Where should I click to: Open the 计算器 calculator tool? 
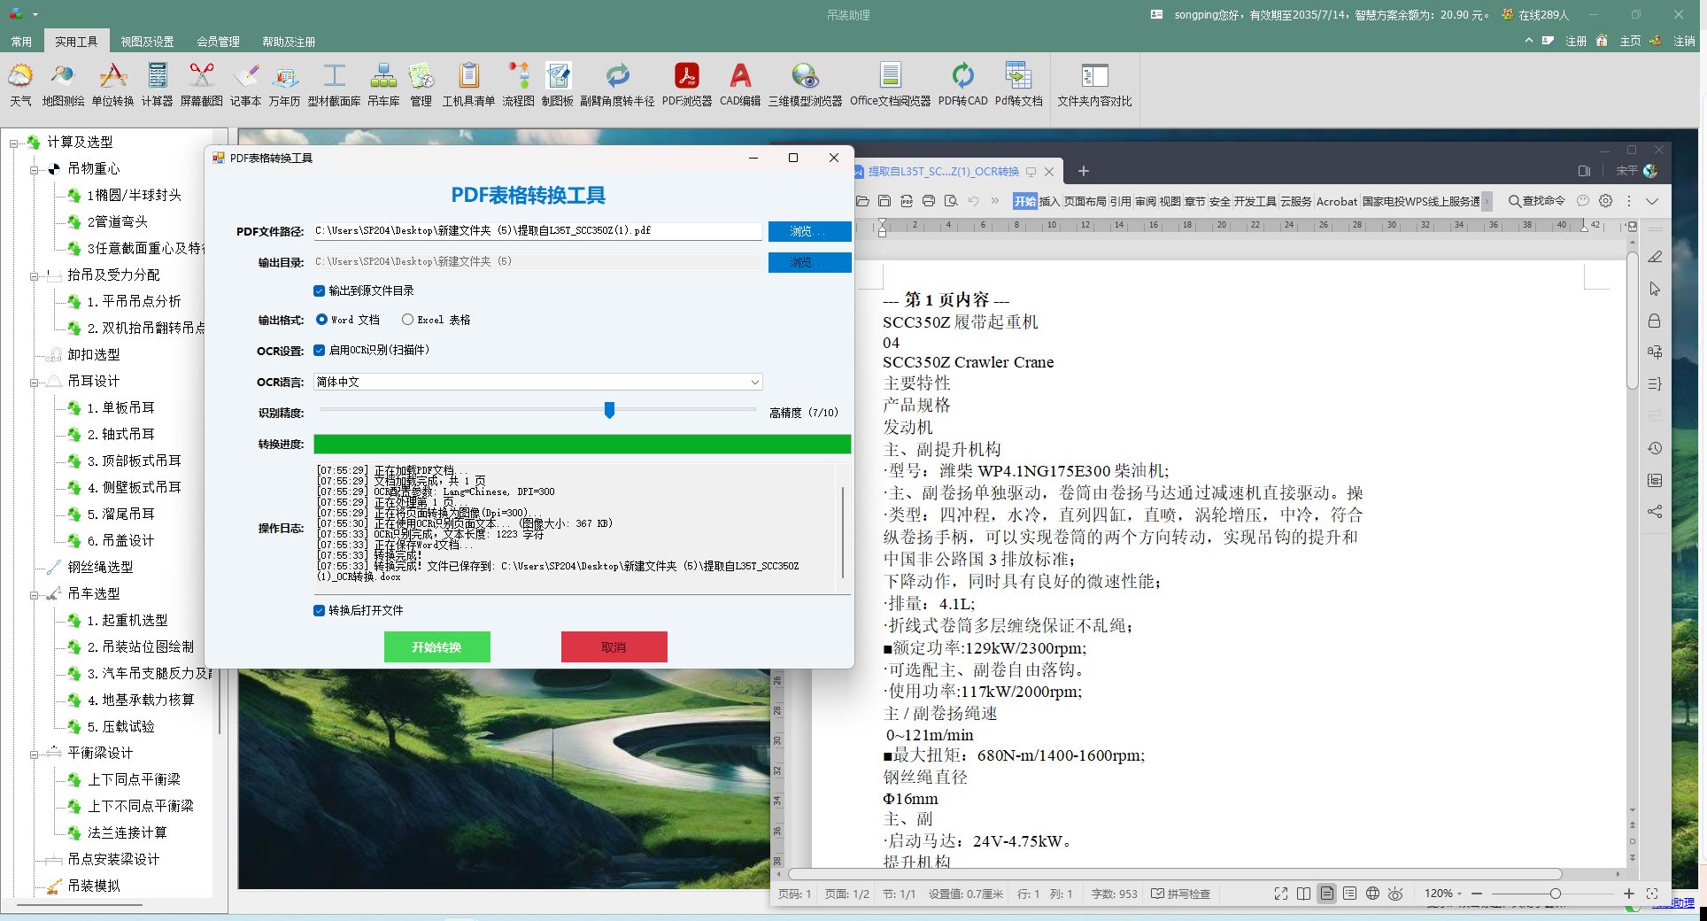[x=157, y=85]
